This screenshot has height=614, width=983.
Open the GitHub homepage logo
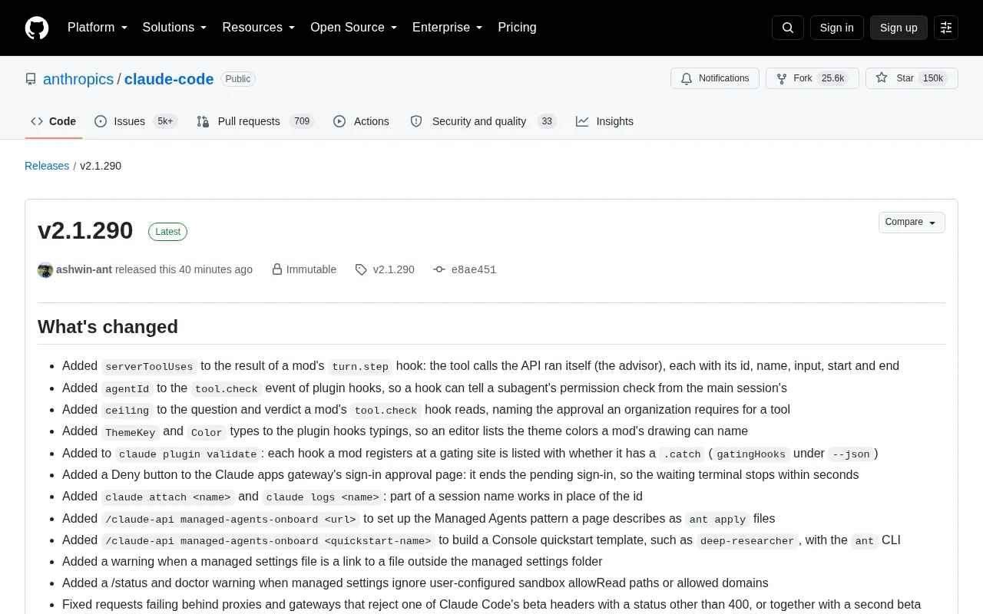37,28
